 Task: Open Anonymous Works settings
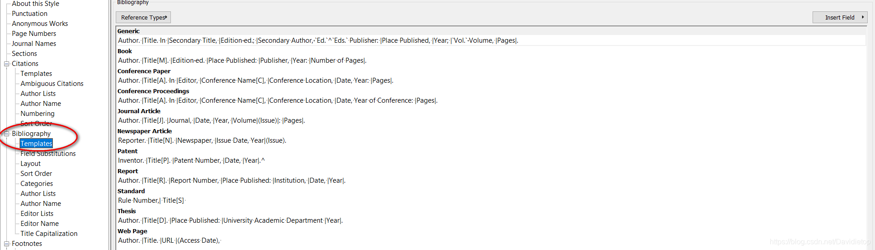pyautogui.click(x=40, y=24)
